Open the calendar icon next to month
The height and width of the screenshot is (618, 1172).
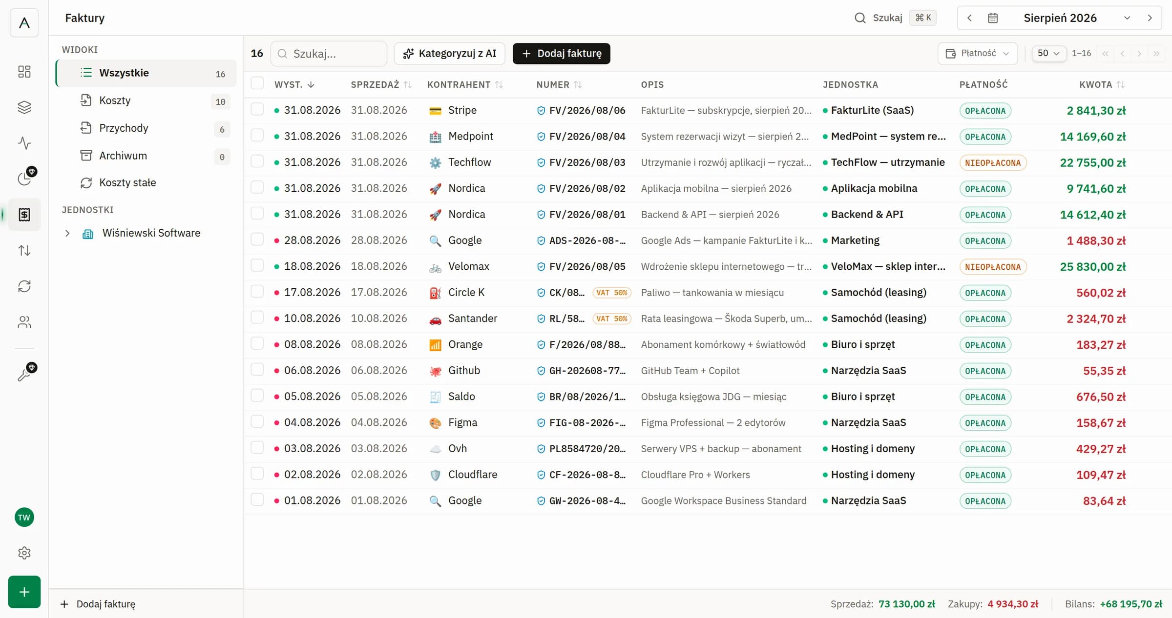click(x=993, y=18)
